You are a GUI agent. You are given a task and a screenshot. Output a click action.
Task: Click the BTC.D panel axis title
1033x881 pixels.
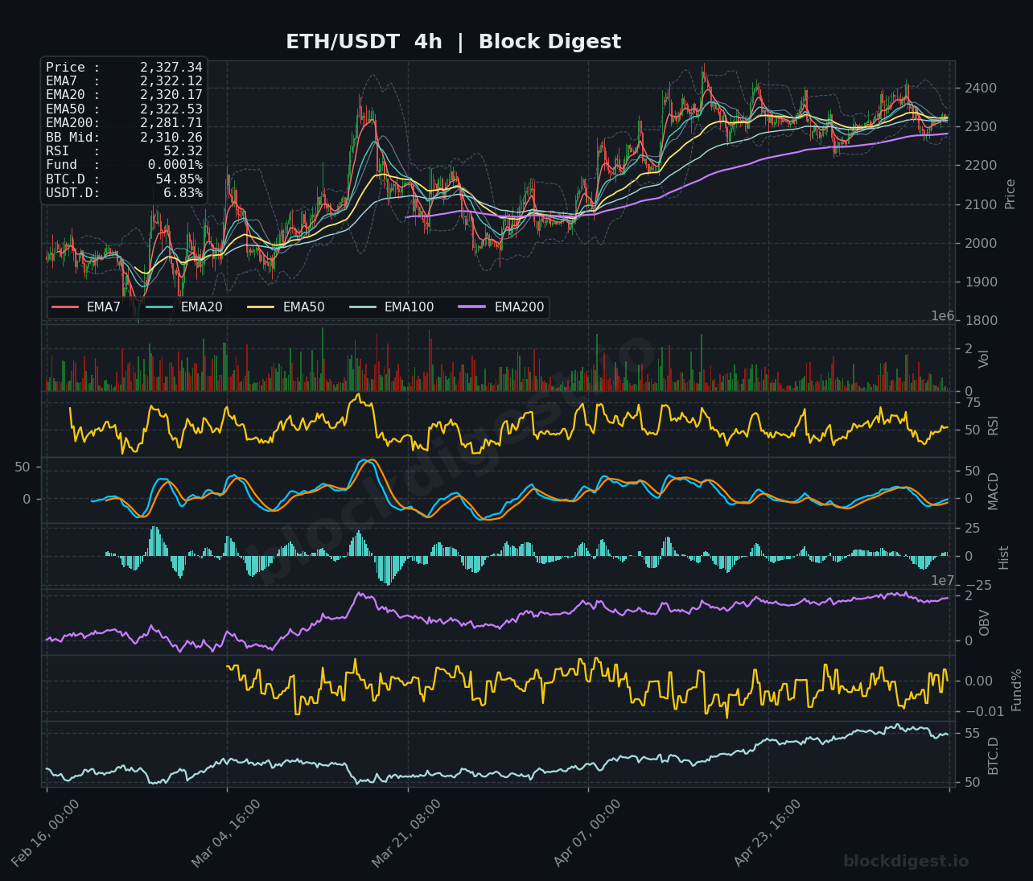tap(993, 755)
